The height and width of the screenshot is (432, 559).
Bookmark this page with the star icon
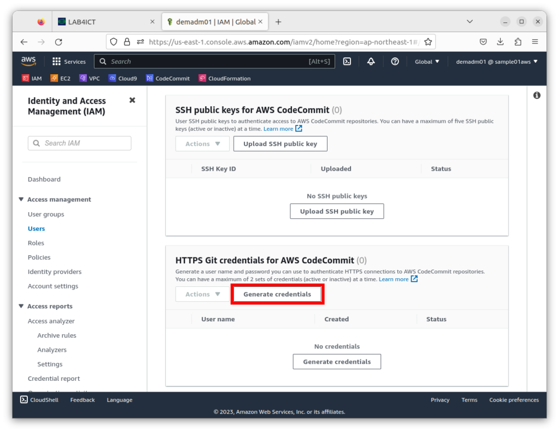[x=428, y=42]
